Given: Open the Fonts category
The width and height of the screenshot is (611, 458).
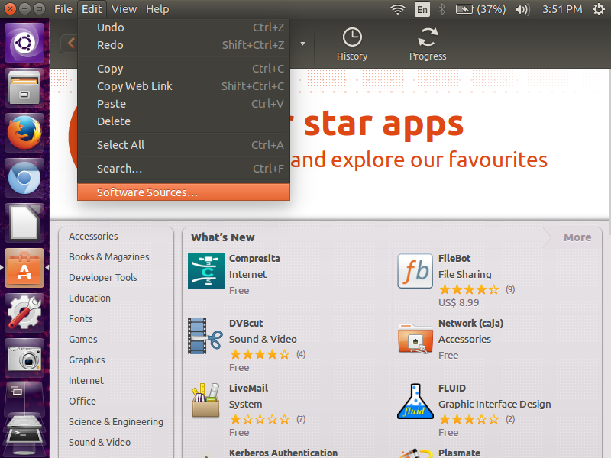Looking at the screenshot, I should coord(81,318).
